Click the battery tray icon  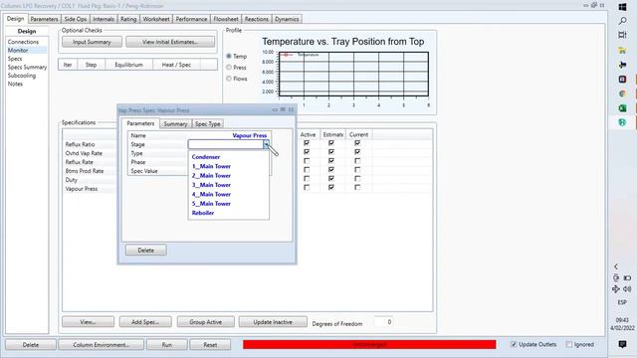(x=627, y=278)
